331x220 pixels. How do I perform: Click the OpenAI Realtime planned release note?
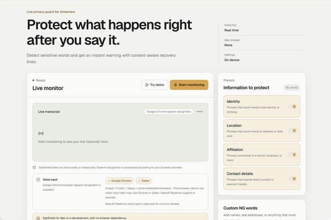142,204
